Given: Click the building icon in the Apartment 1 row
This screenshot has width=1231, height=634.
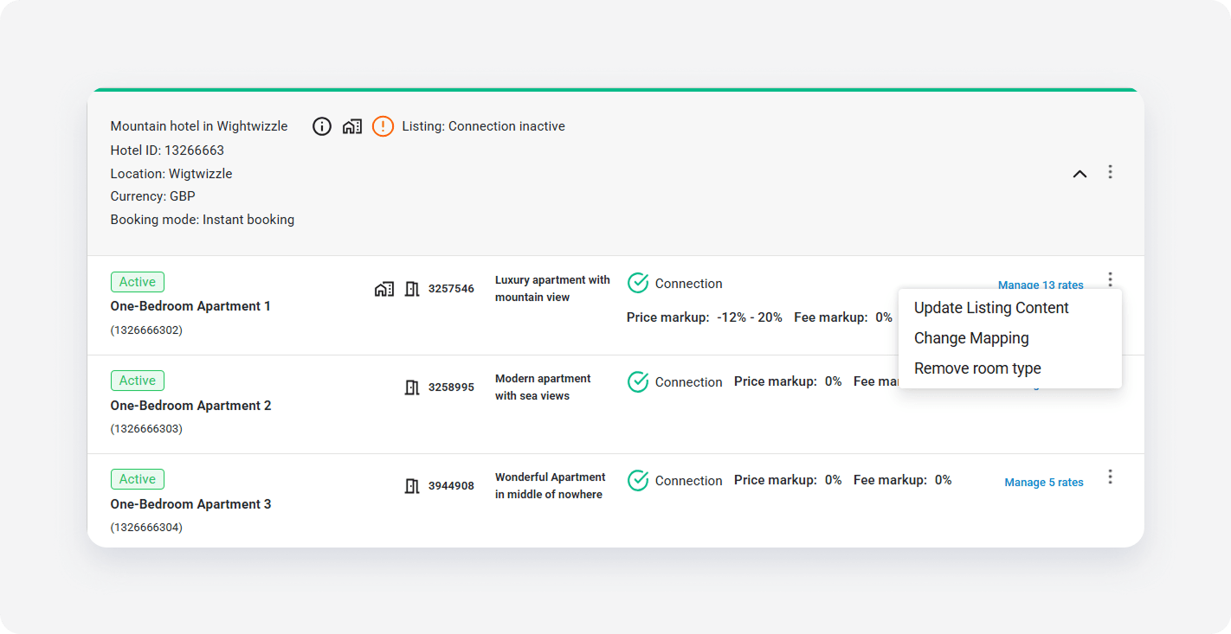Looking at the screenshot, I should (384, 289).
